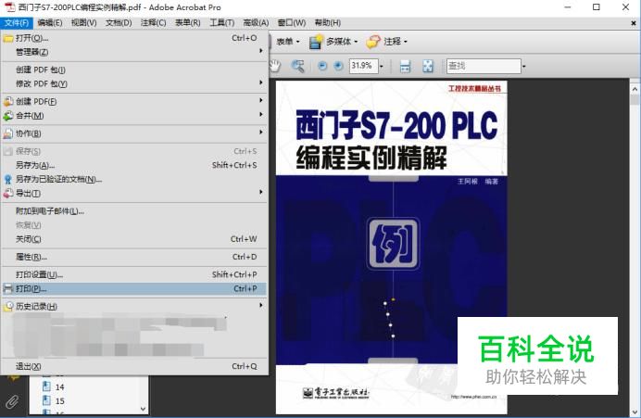Click document scrollbar down arrow
The image size is (641, 418).
click(x=635, y=412)
